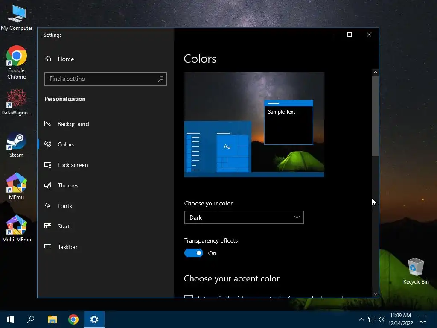Viewport: 437px width, 328px height.
Task: Open the Home settings page icon
Action: (x=48, y=59)
